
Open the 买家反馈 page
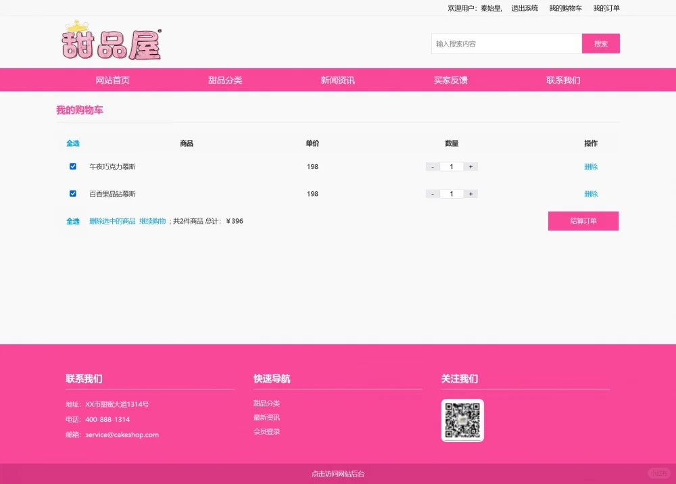coord(451,79)
